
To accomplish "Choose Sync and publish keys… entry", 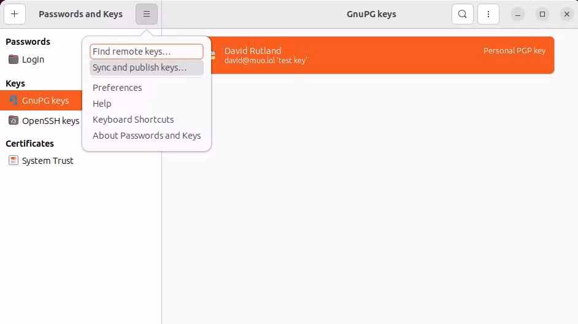I will (x=147, y=67).
